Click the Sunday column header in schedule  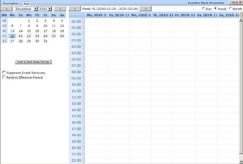pyautogui.click(x=228, y=15)
